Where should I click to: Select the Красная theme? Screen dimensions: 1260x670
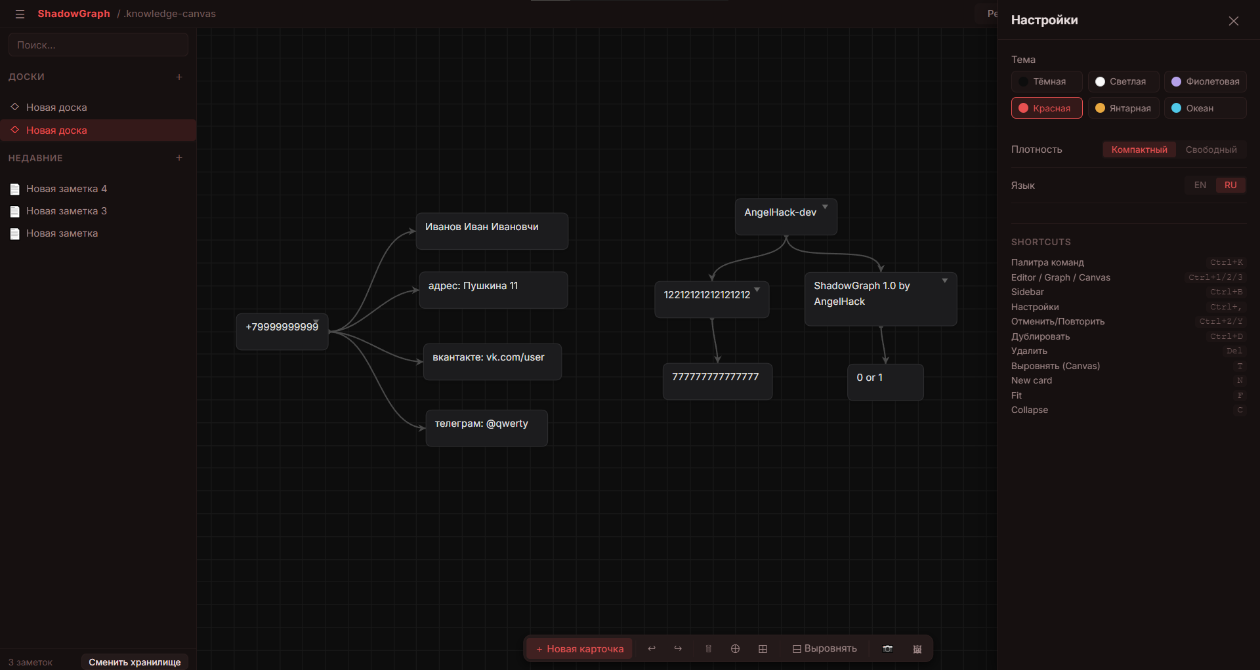pyautogui.click(x=1047, y=108)
